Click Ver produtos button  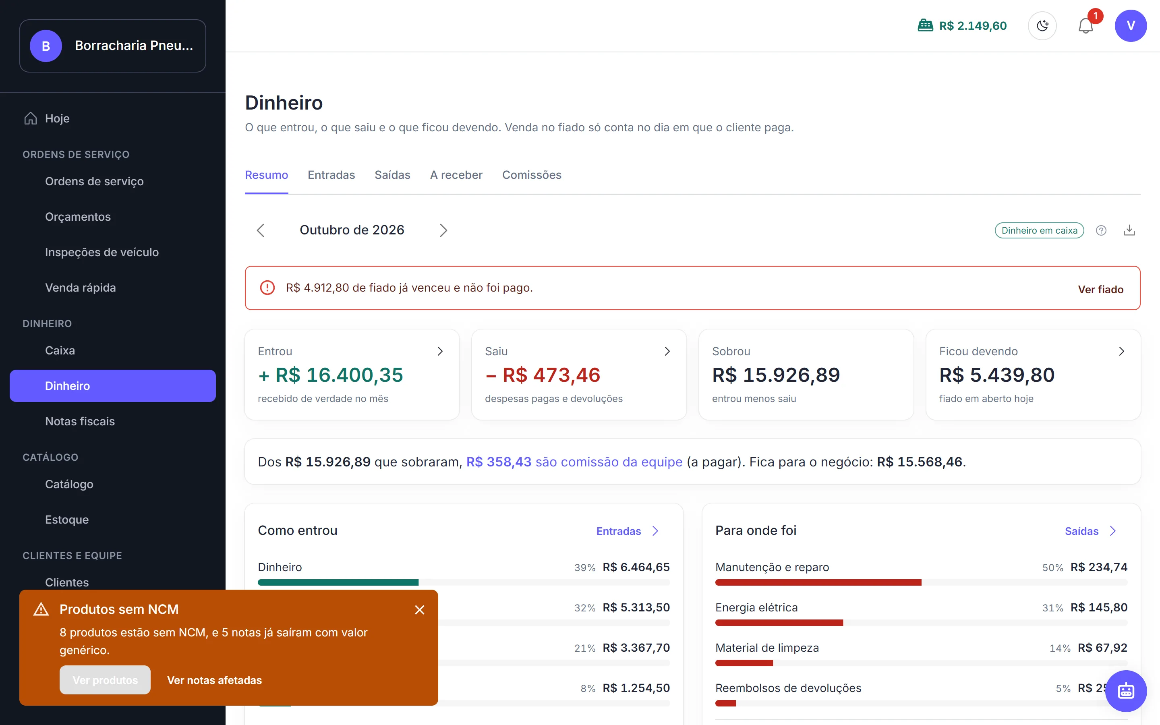tap(105, 680)
